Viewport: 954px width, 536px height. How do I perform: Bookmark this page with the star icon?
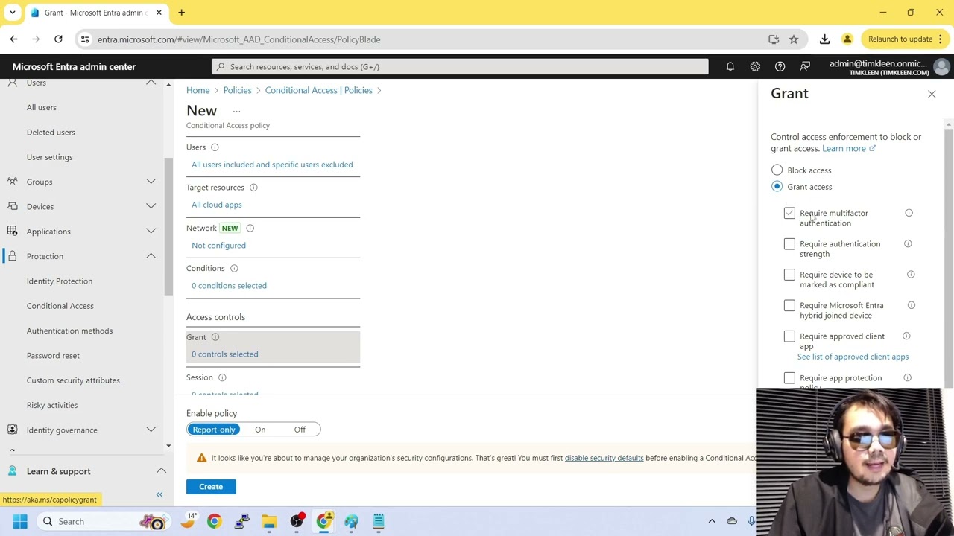(794, 39)
